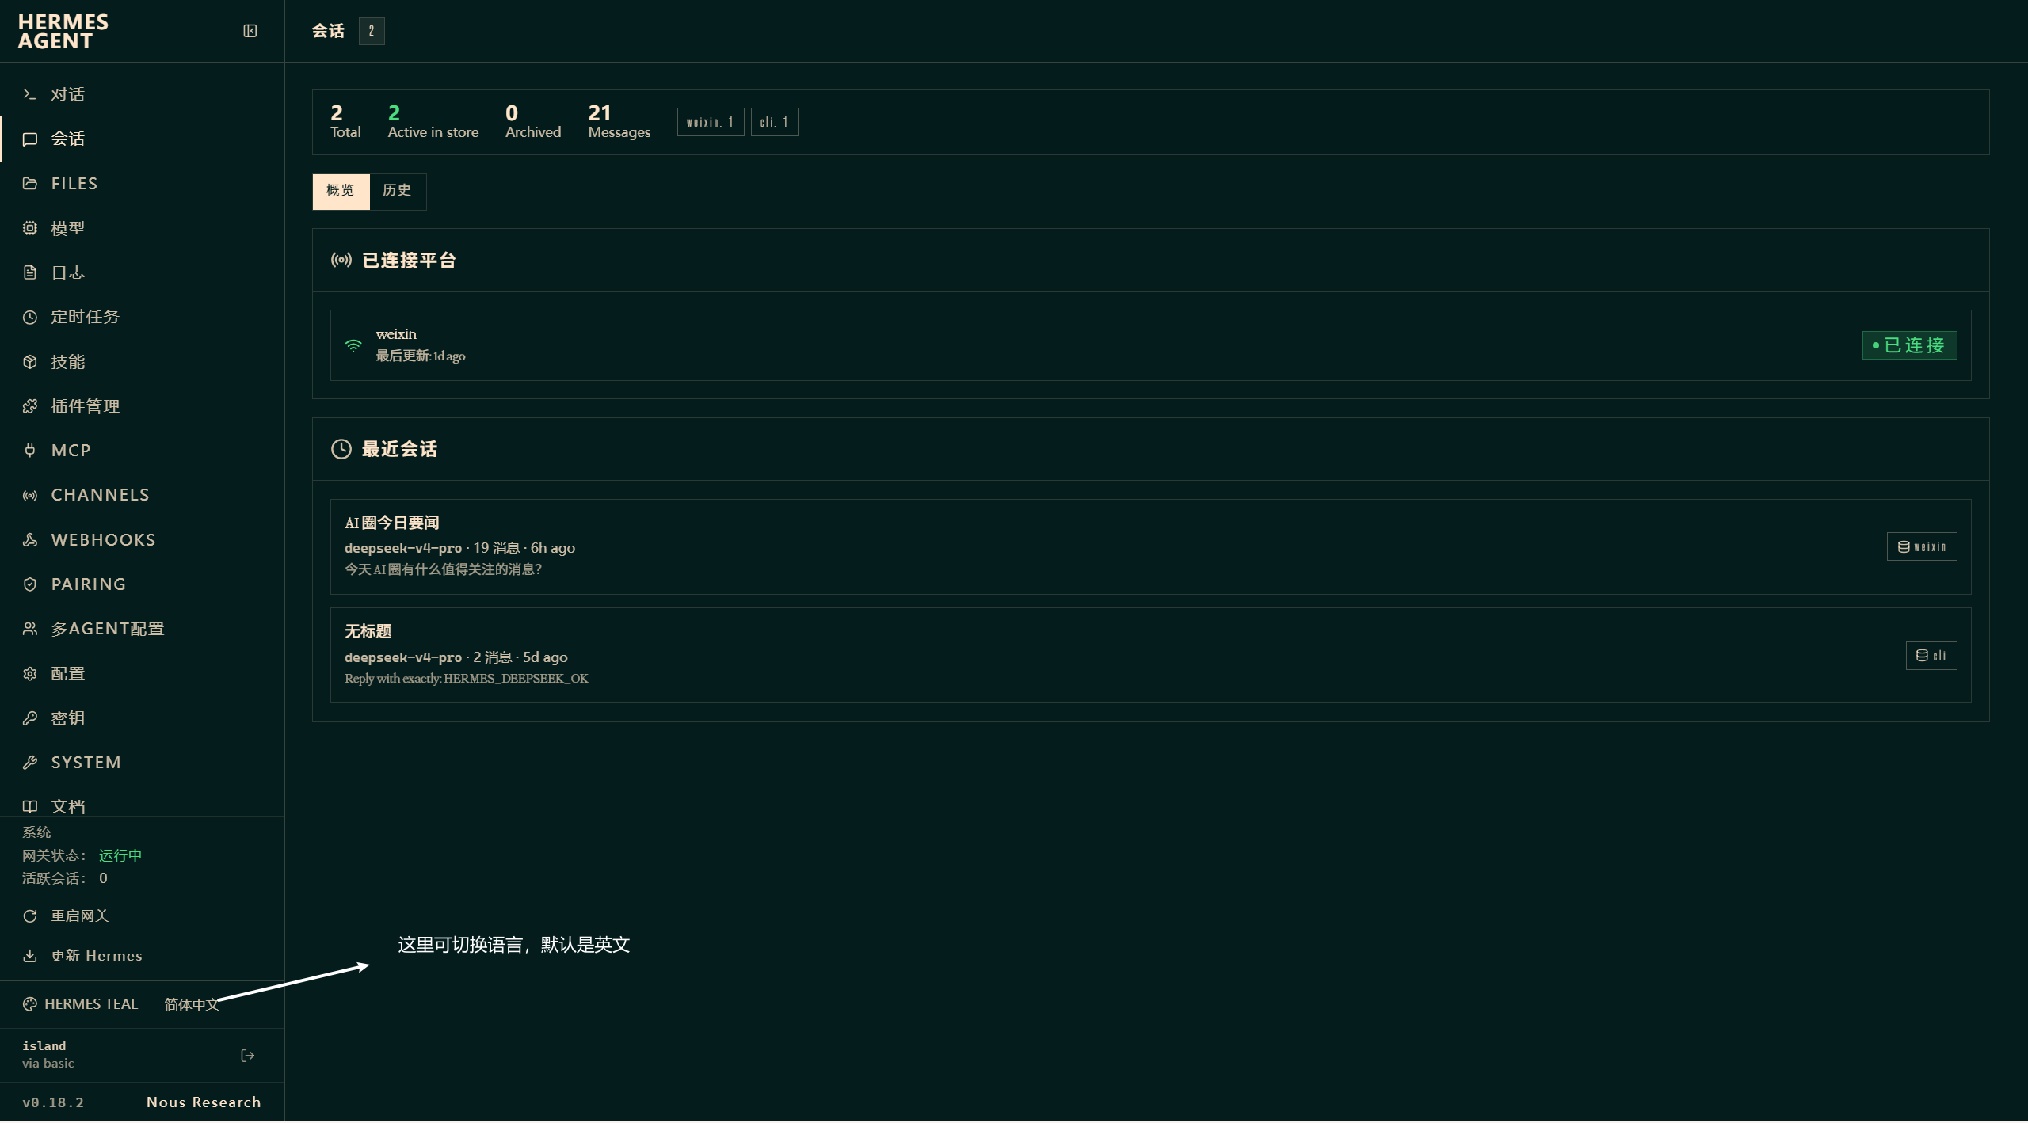Click the cli: 1 filter badge
The image size is (2028, 1123).
(x=775, y=122)
